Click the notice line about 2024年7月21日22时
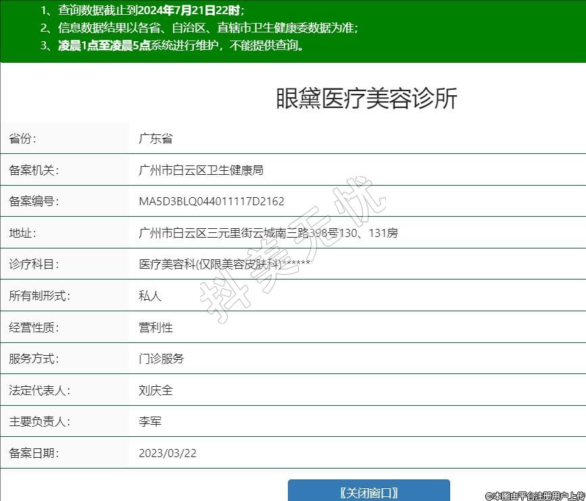Screen dimensions: 586x501 [x=142, y=10]
